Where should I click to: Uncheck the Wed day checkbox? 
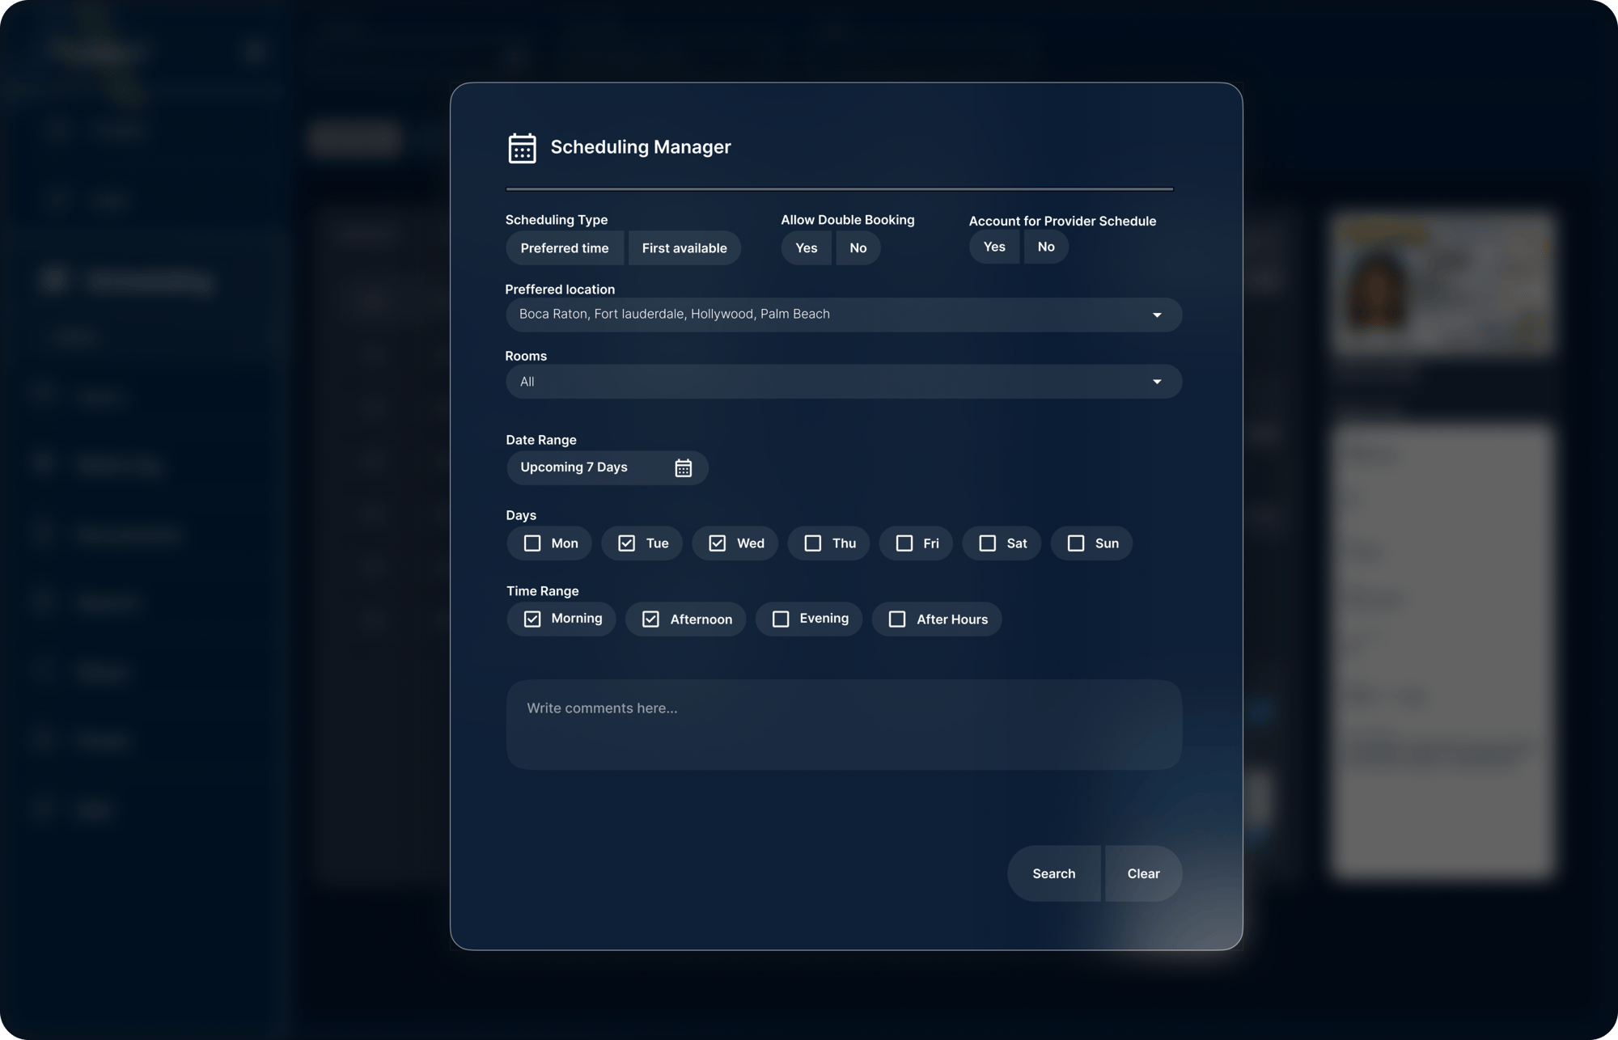(717, 543)
